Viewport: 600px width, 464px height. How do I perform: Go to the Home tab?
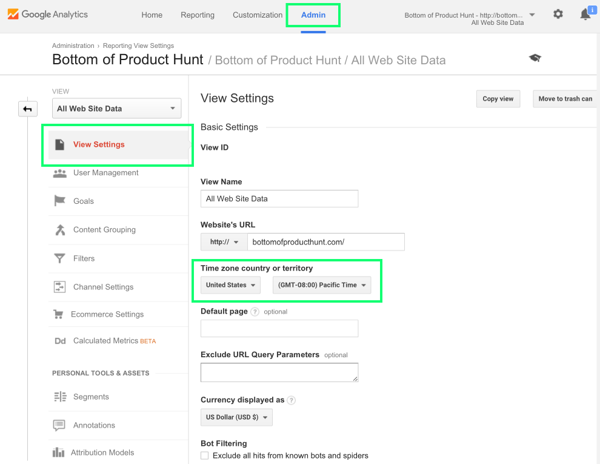tap(152, 15)
